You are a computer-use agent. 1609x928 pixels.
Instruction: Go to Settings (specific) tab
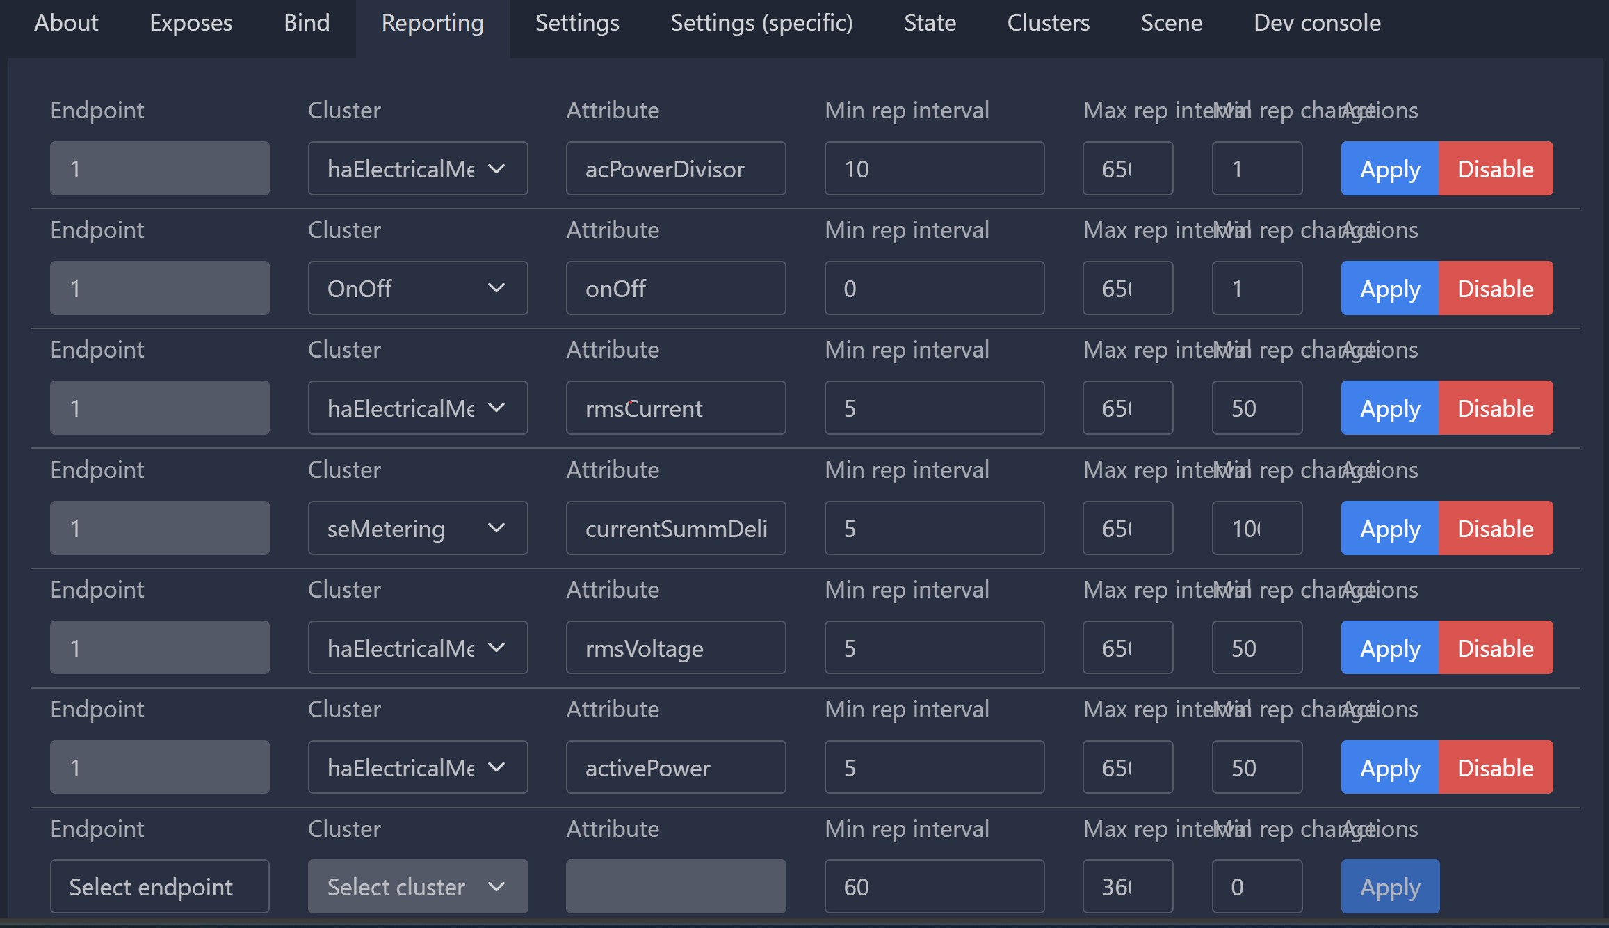click(x=761, y=23)
